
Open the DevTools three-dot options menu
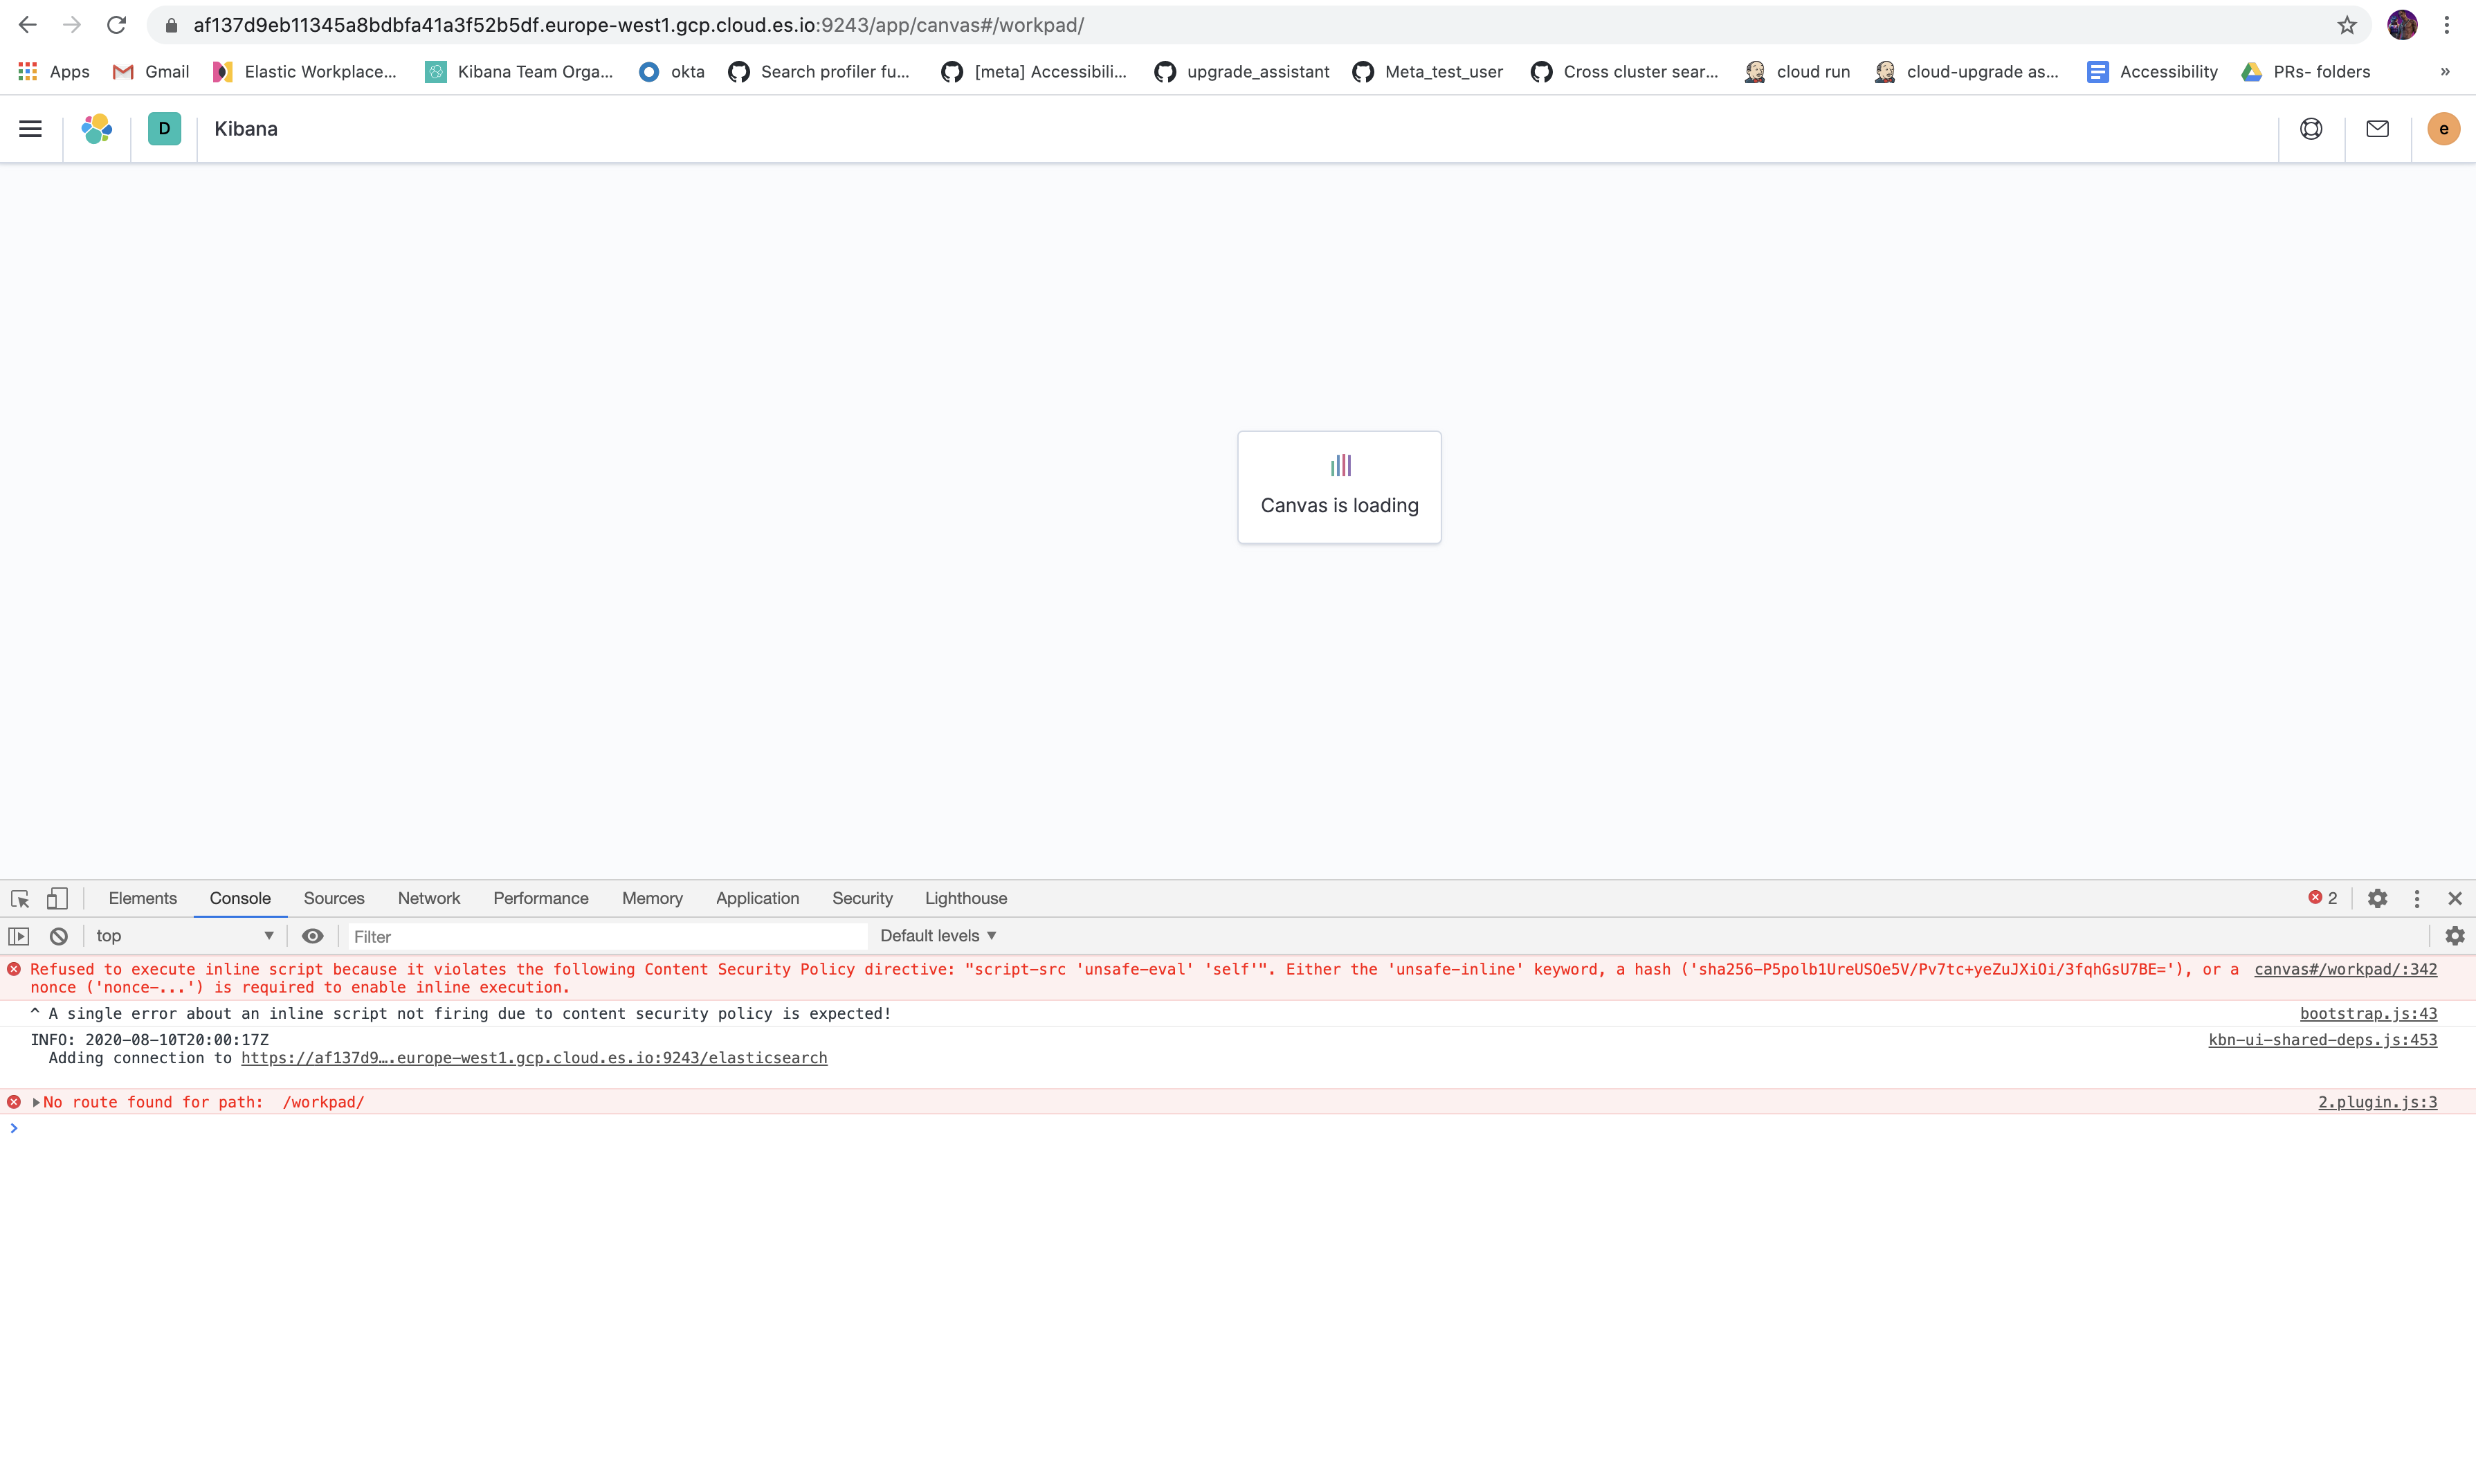tap(2416, 898)
